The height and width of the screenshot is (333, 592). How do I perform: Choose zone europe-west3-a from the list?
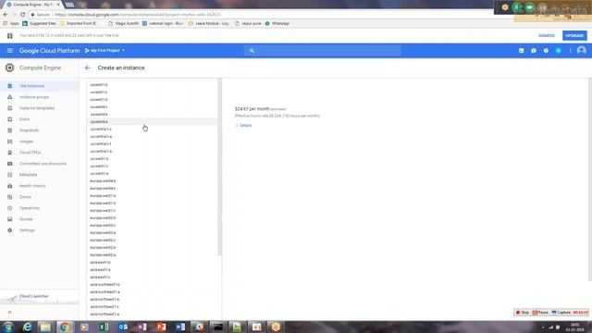pyautogui.click(x=152, y=232)
